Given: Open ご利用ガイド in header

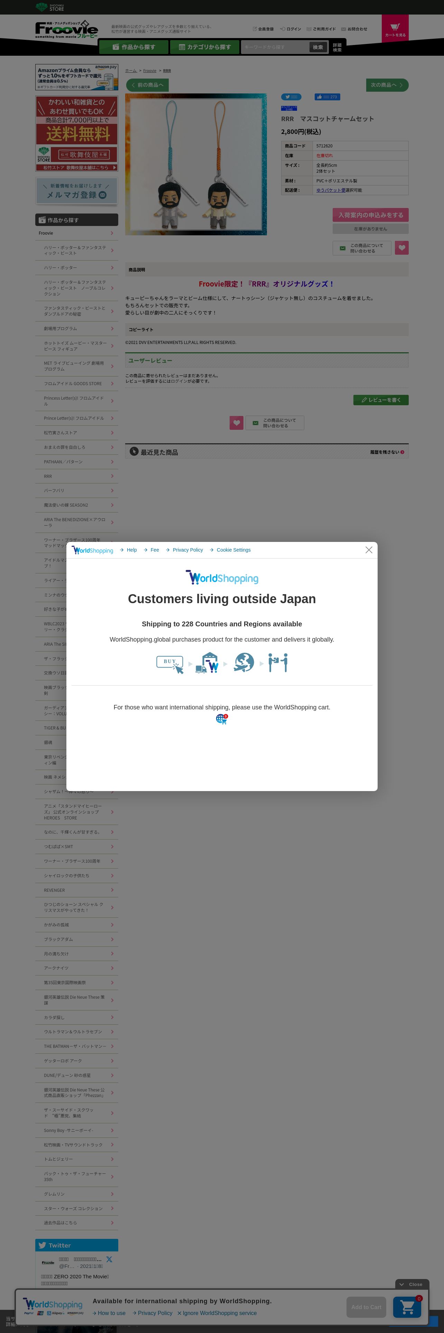Looking at the screenshot, I should pos(321,29).
